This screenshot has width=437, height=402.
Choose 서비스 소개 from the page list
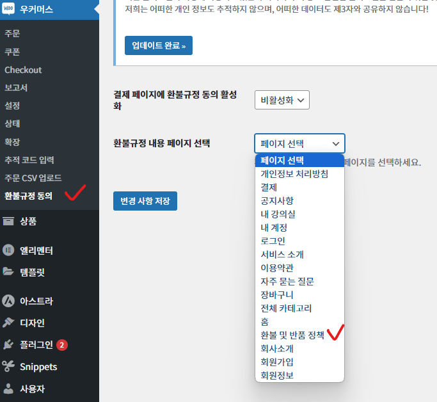299,254
